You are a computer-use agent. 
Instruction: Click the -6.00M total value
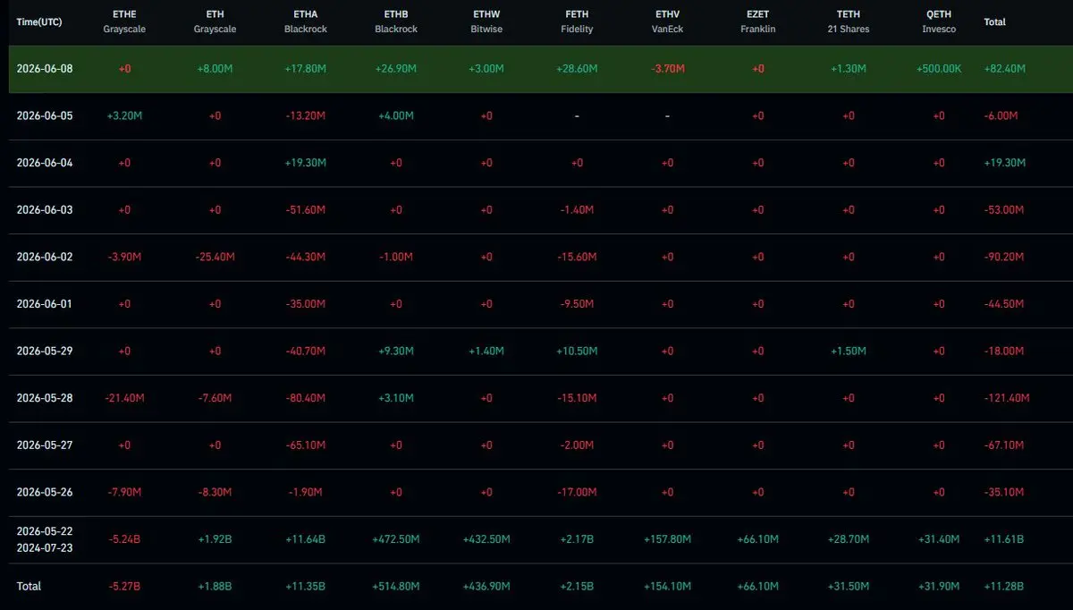(x=1001, y=116)
